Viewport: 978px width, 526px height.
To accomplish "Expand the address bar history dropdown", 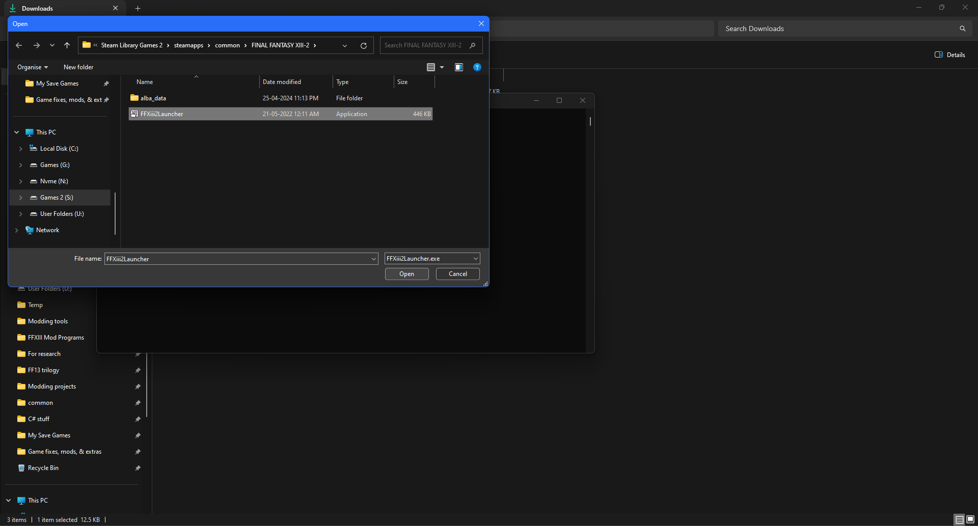I will click(345, 45).
